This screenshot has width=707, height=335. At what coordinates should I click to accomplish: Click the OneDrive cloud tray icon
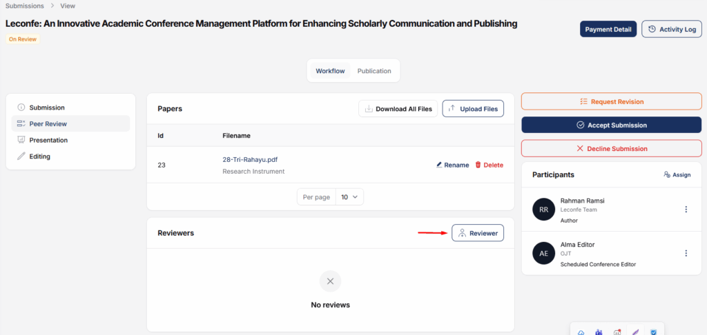click(581, 332)
